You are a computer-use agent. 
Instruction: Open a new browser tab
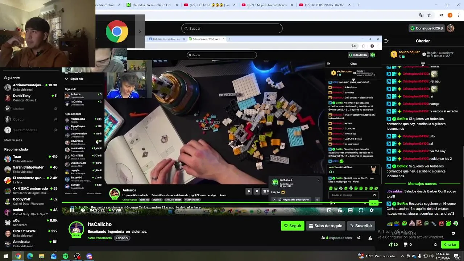pyautogui.click(x=358, y=5)
